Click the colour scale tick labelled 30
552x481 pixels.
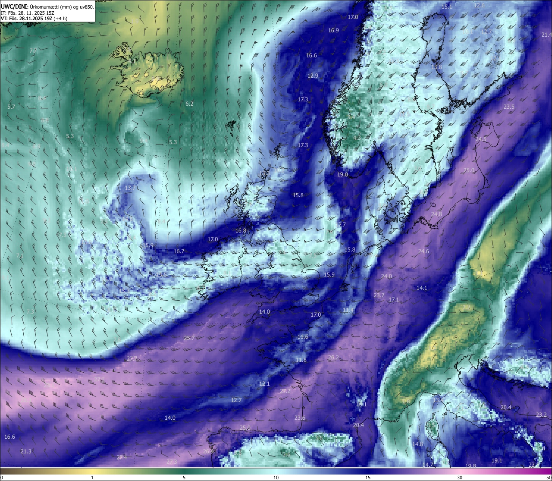[x=460, y=477]
